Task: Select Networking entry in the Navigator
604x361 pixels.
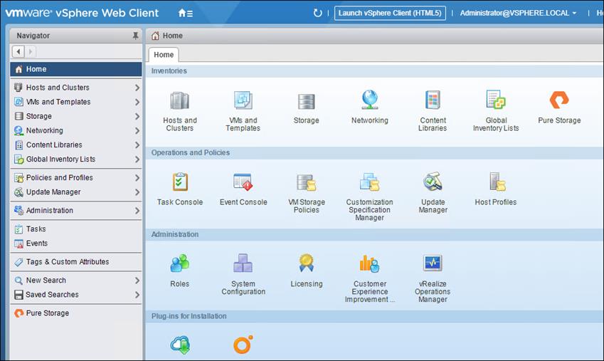Action: click(x=76, y=131)
